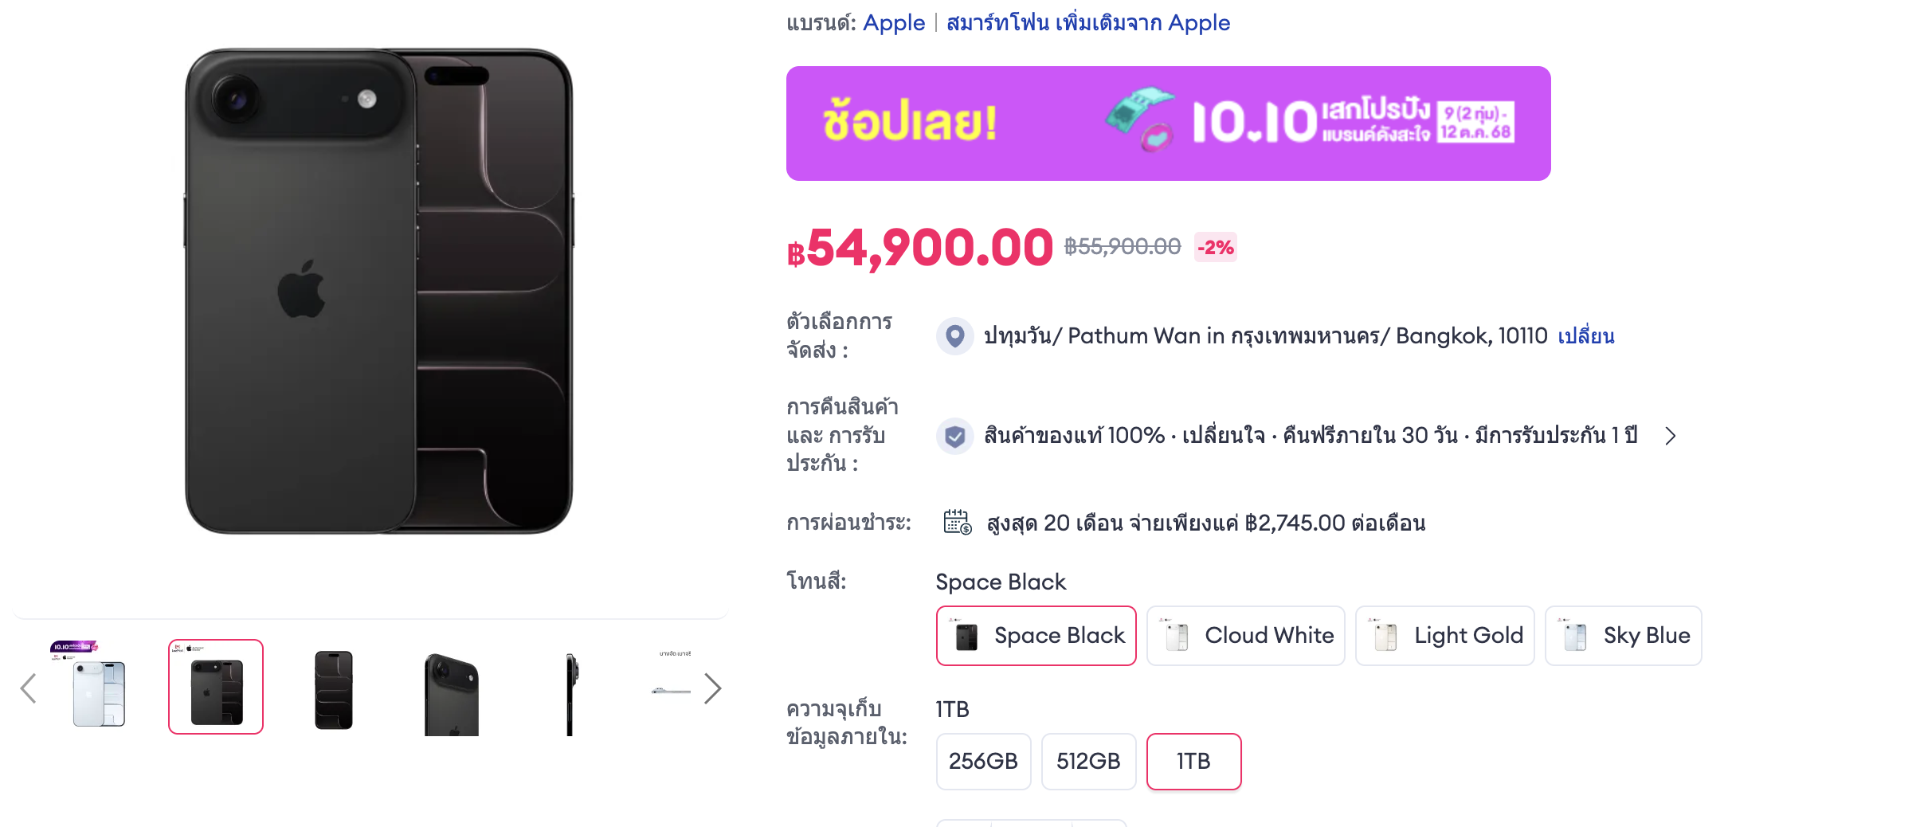The height and width of the screenshot is (827, 1920).
Task: Expand return and warranty details chevron
Action: [x=1671, y=436]
